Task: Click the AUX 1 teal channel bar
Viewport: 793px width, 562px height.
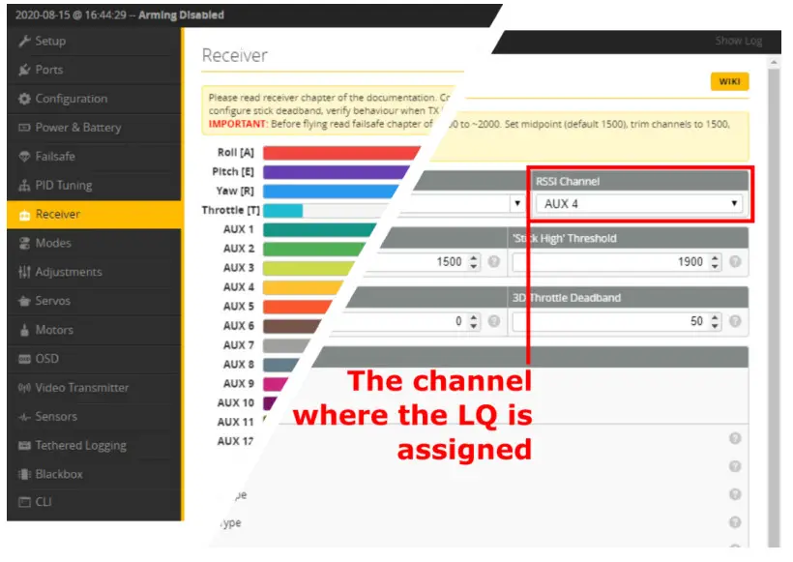Action: pos(320,229)
